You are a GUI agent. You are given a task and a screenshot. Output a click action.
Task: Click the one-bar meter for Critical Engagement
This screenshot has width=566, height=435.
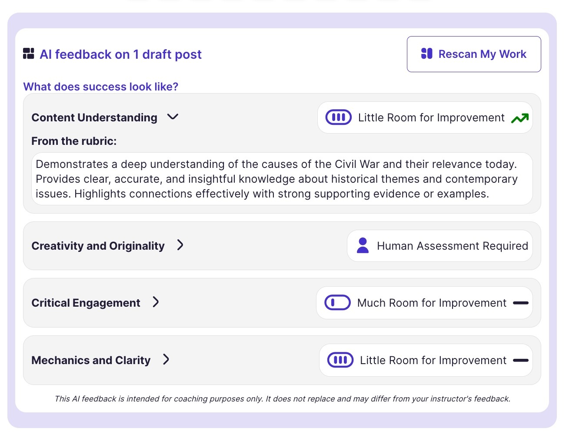[337, 303]
